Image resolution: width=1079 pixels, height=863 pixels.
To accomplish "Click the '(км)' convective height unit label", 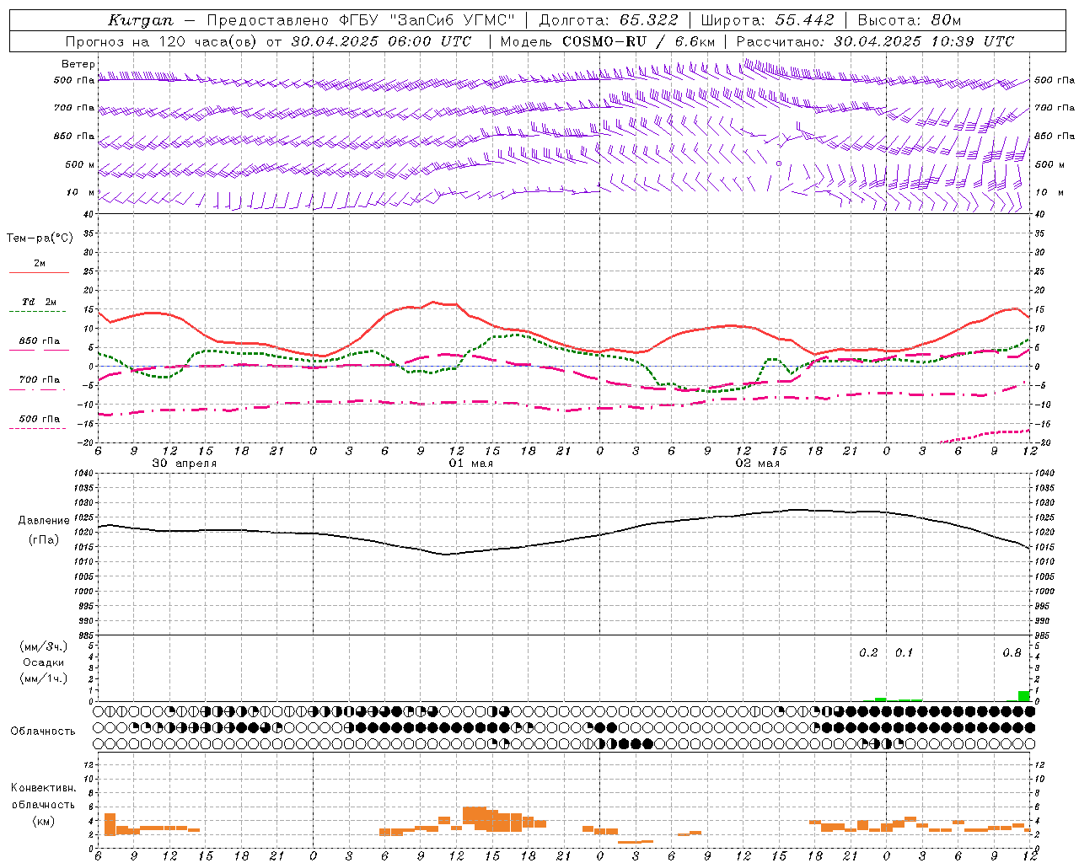I will tap(43, 822).
